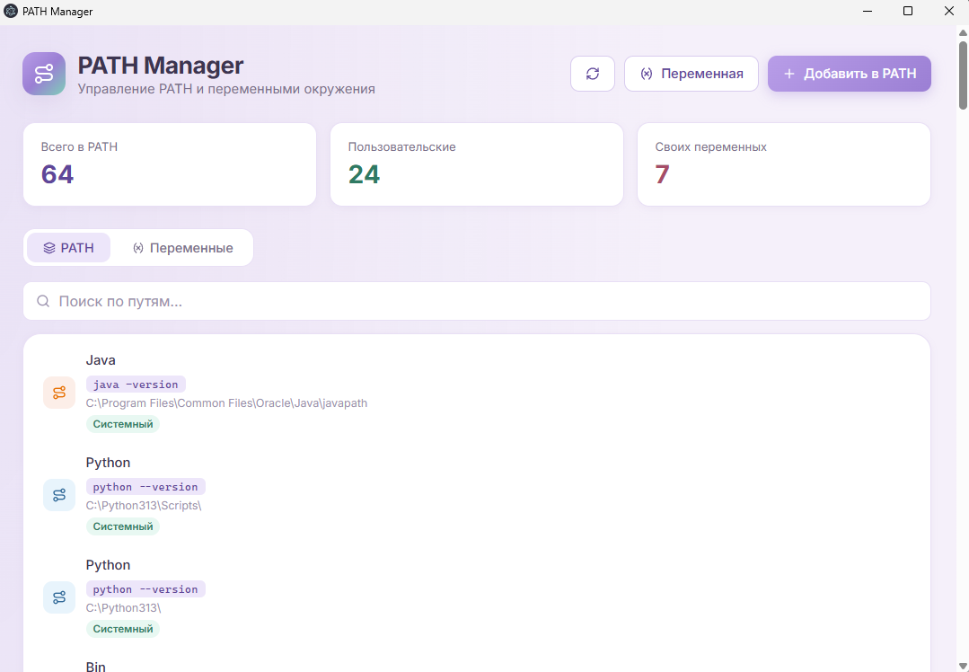Focus the Поиск по путям search field

tap(477, 301)
